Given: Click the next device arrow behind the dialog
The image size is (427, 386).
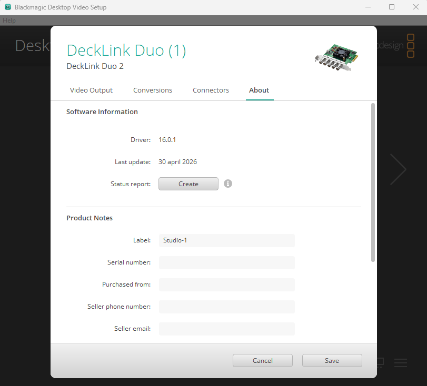Looking at the screenshot, I should click(x=398, y=169).
